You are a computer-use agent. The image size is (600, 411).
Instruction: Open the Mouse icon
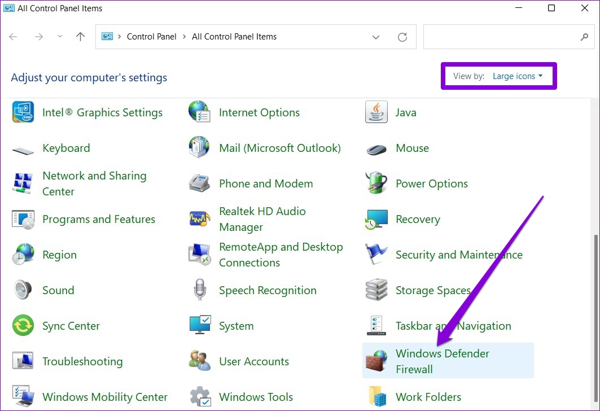point(376,148)
